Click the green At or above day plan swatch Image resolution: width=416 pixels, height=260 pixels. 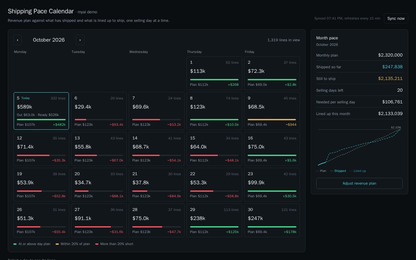(x=15, y=244)
